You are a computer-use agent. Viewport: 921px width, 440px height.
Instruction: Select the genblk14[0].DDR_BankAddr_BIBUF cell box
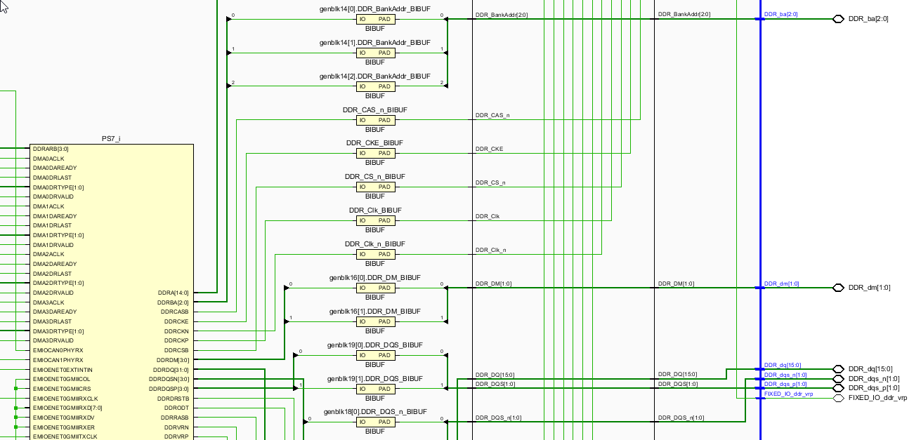tap(375, 19)
